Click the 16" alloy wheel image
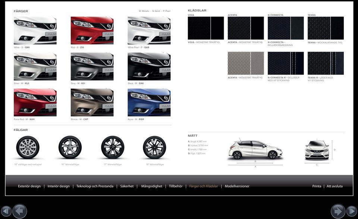The height and width of the screenshot is (219, 358). [70, 147]
